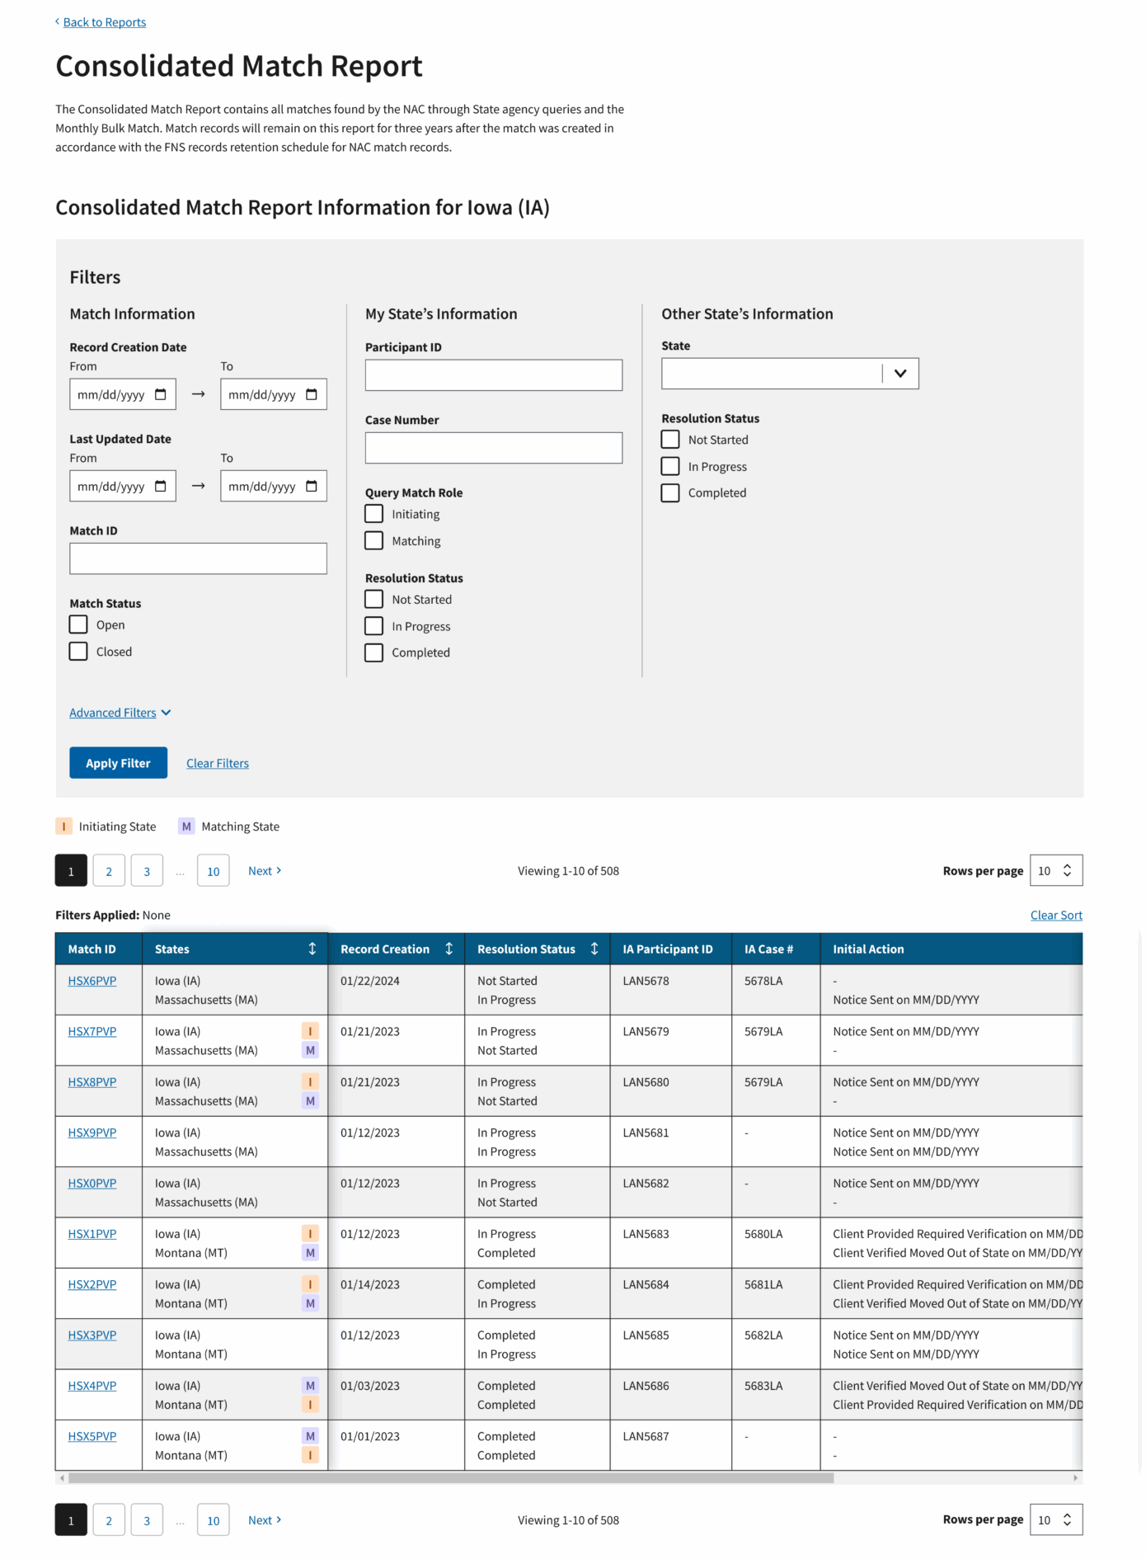Sort table by States column
Image resolution: width=1146 pixels, height=1559 pixels.
pos(312,949)
